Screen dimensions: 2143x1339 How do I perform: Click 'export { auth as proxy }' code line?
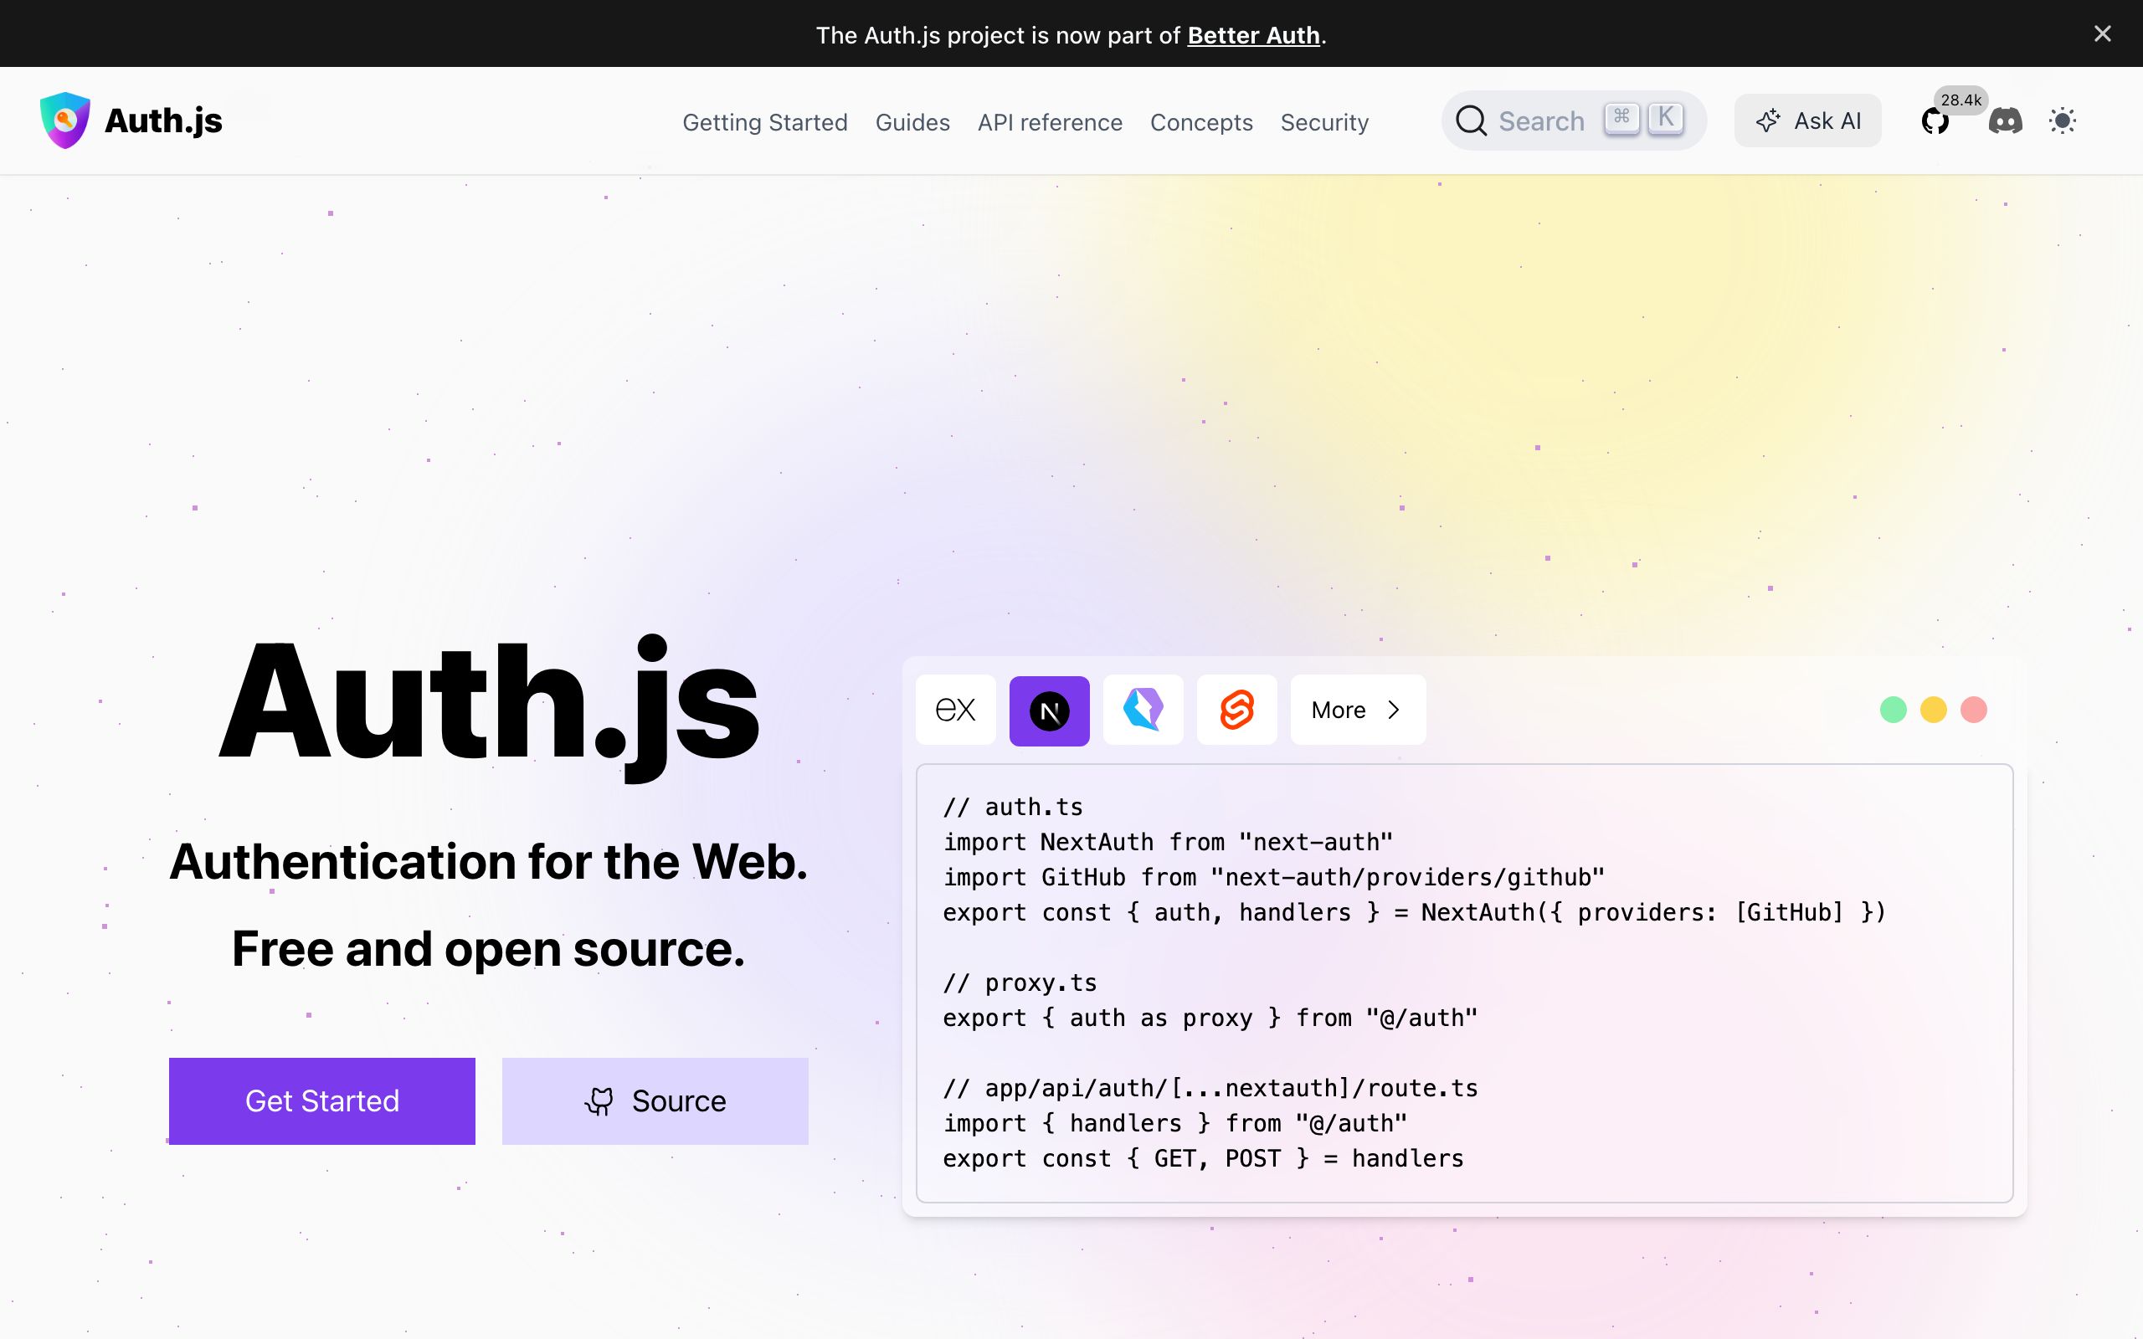tap(1210, 1018)
